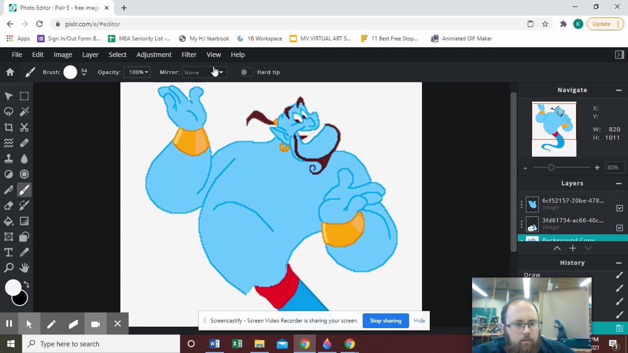The height and width of the screenshot is (353, 628).
Task: Open the File menu
Action: pos(17,54)
